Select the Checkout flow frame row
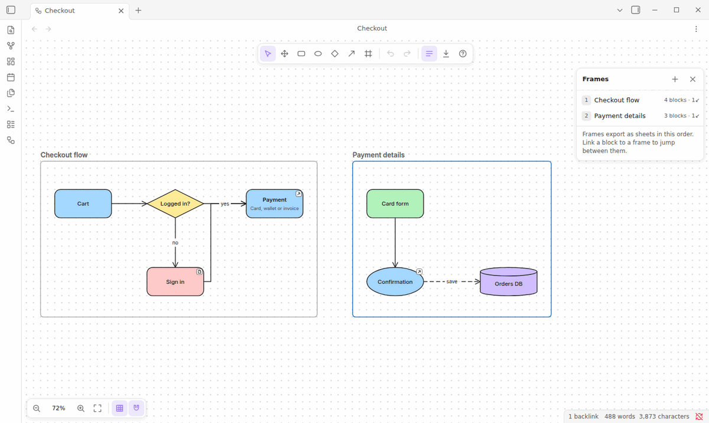This screenshot has width=709, height=423. pyautogui.click(x=640, y=100)
